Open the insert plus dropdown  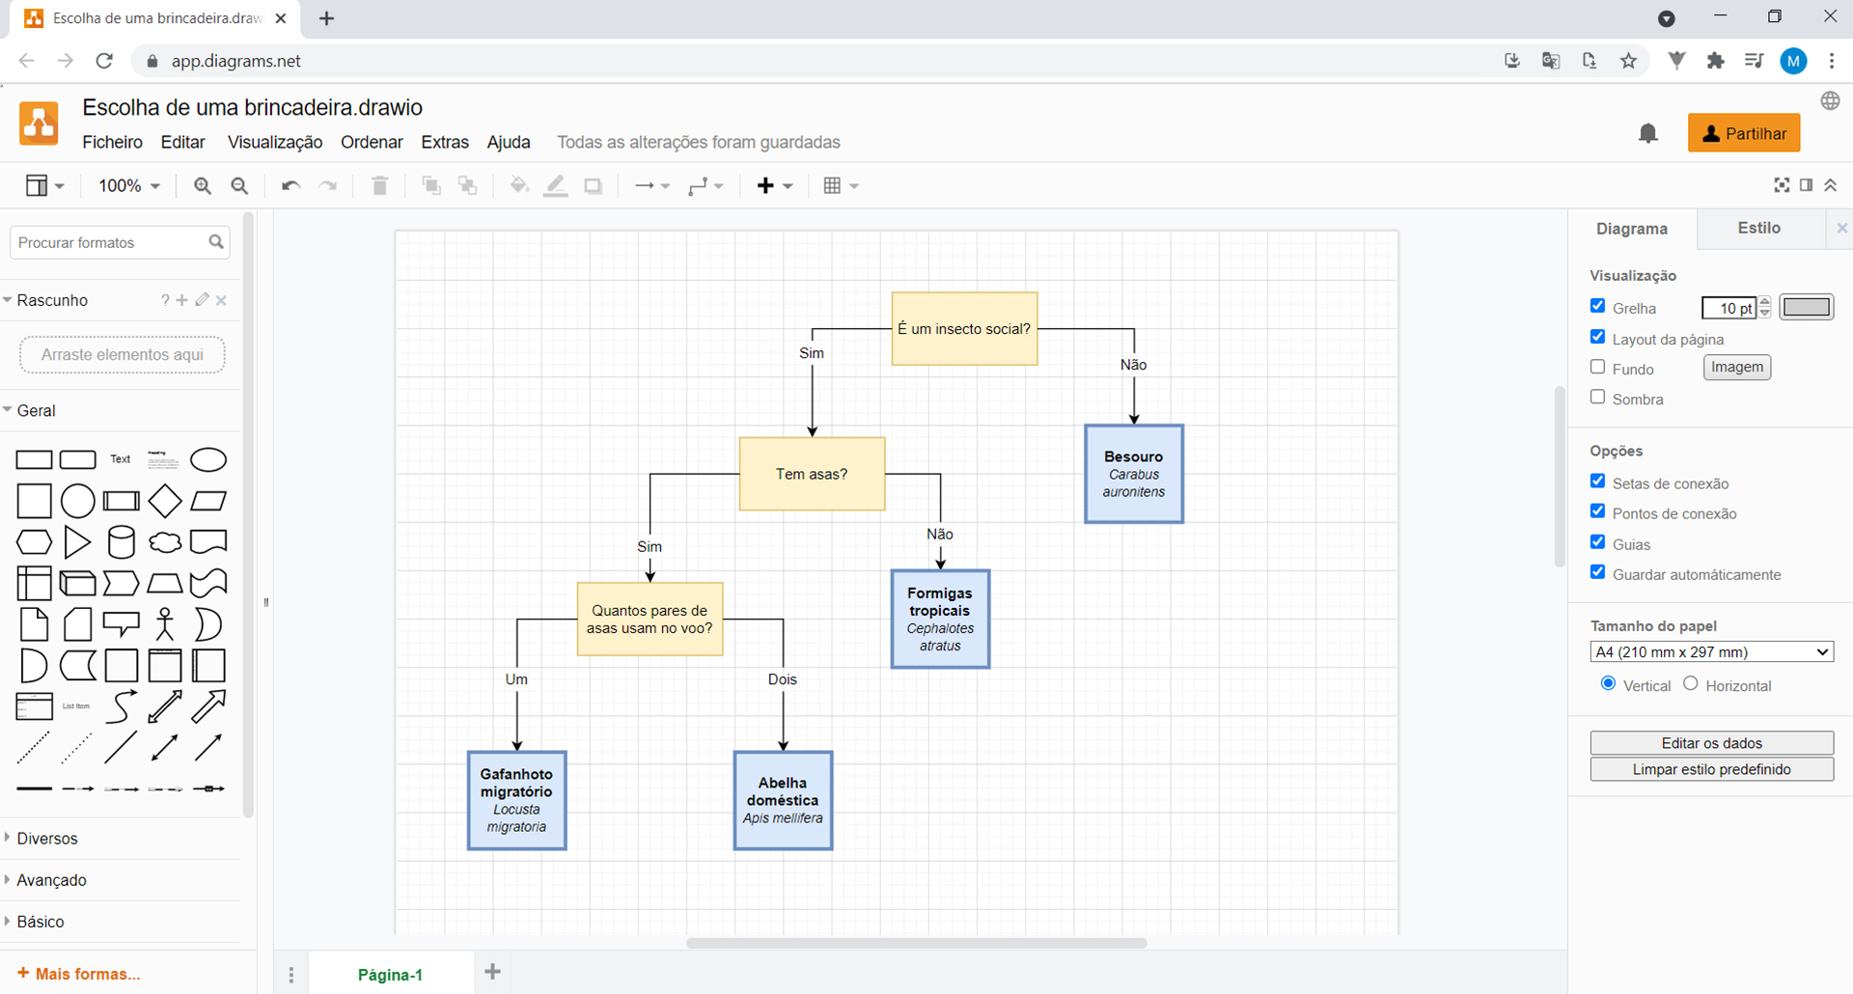pos(774,185)
